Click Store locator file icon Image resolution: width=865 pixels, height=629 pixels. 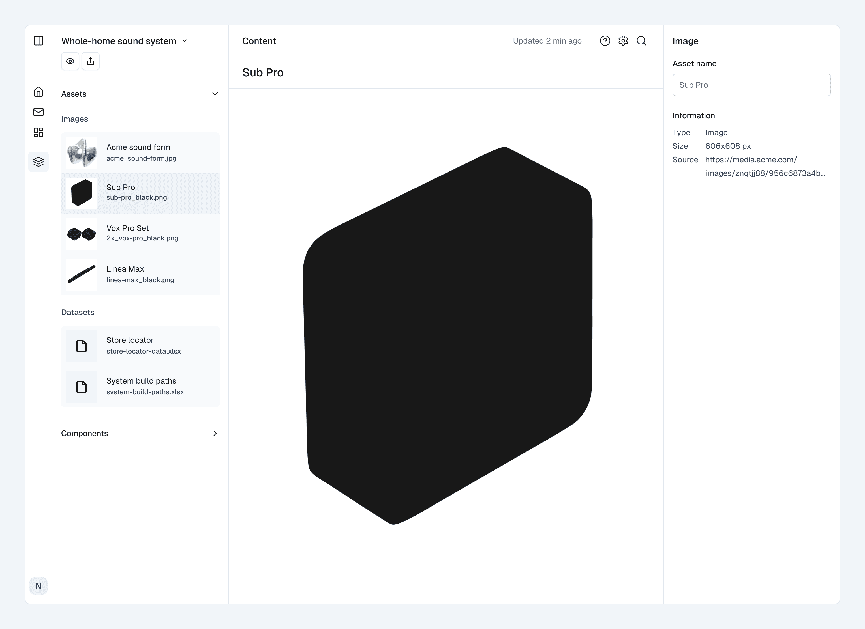[x=82, y=346]
